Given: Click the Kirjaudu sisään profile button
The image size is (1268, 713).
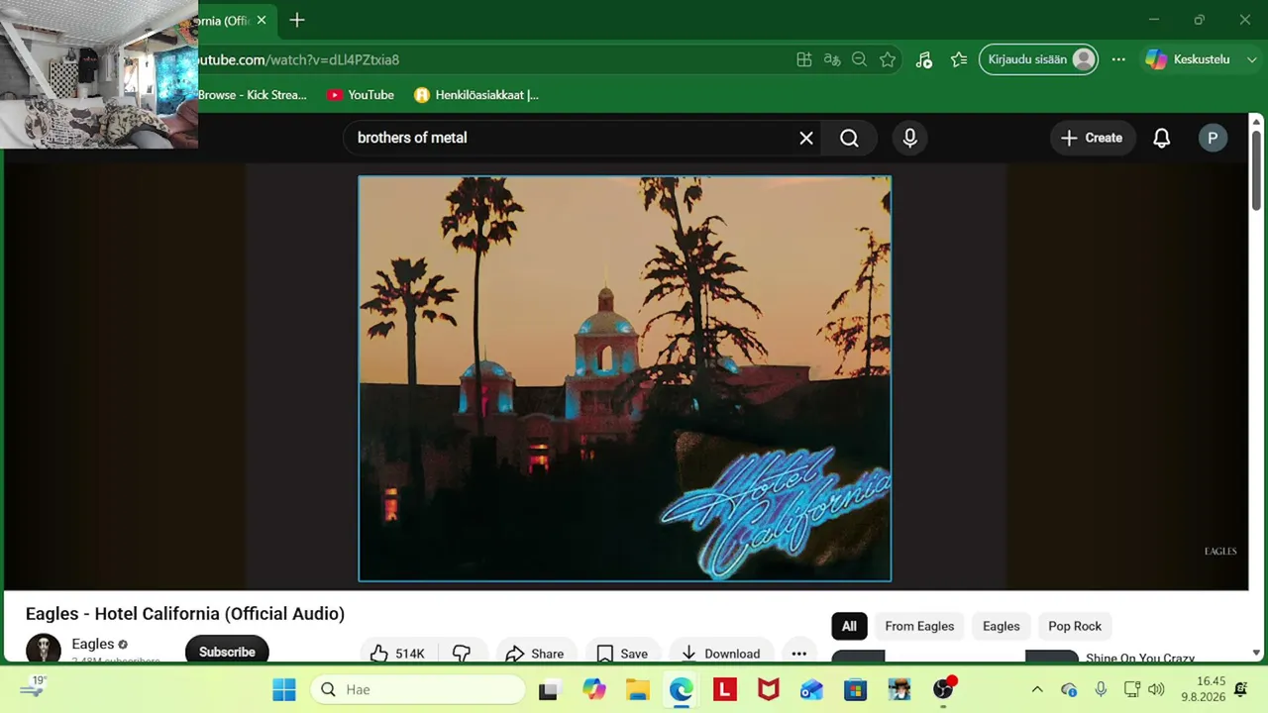Looking at the screenshot, I should click(1038, 59).
